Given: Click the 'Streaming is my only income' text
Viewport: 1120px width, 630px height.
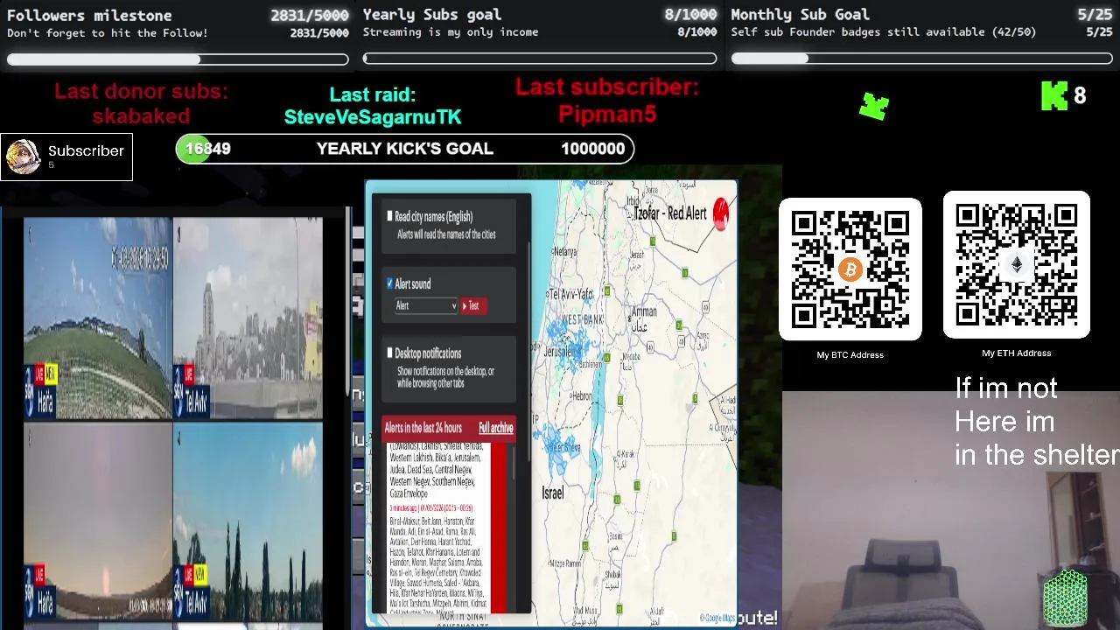Looking at the screenshot, I should [x=451, y=32].
